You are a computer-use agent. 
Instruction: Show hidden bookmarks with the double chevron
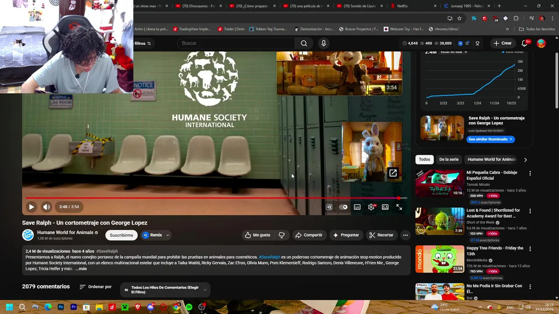point(507,29)
